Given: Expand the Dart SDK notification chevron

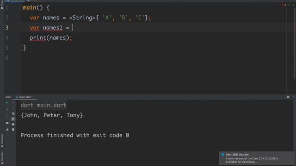Looking at the screenshot, I should [291, 162].
